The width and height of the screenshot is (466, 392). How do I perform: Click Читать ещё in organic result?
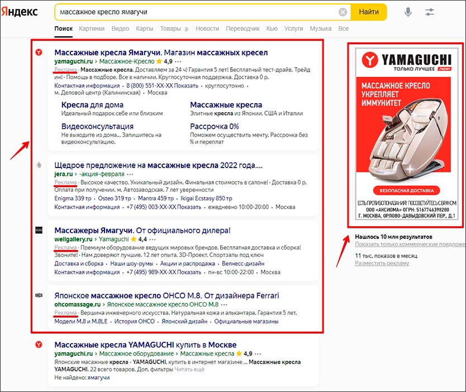[189, 370]
